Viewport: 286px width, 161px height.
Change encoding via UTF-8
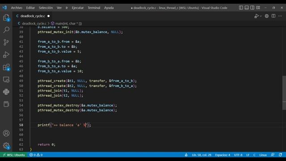pyautogui.click(x=238, y=155)
